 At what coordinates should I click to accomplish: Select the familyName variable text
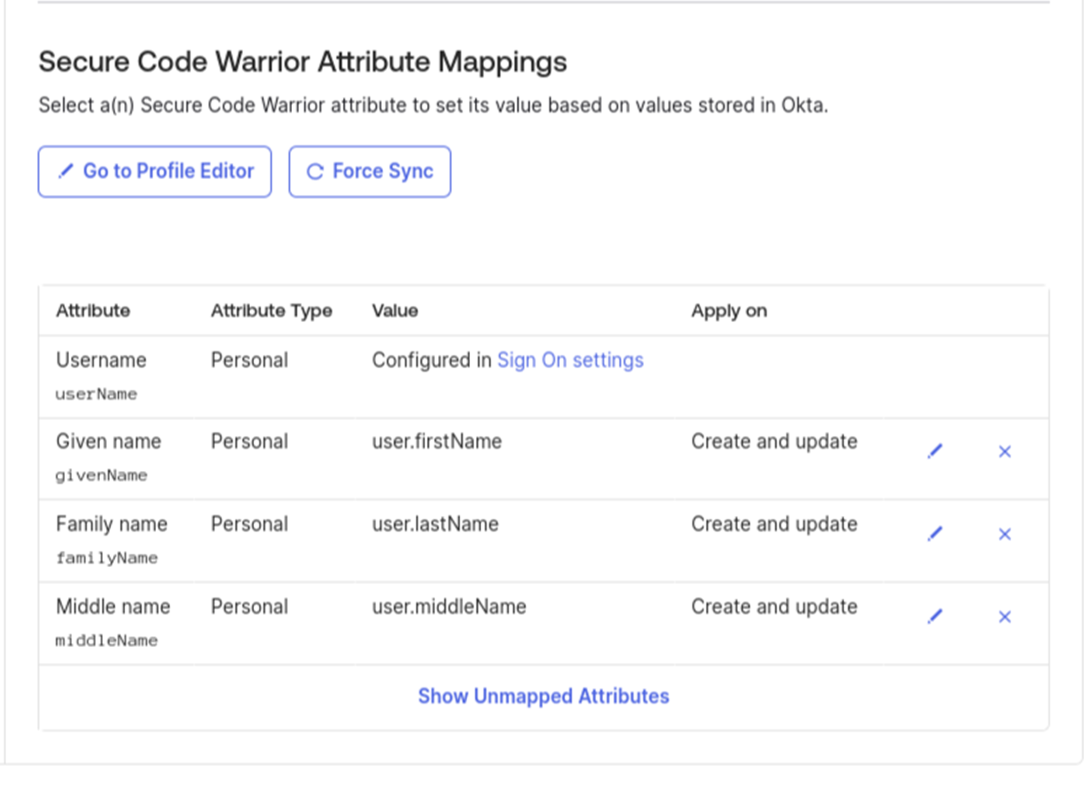pyautogui.click(x=107, y=558)
